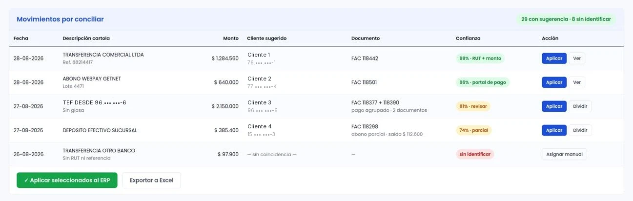The height and width of the screenshot is (201, 633).
Task: Click the TEF DESDE 96 description
Action: (95, 102)
